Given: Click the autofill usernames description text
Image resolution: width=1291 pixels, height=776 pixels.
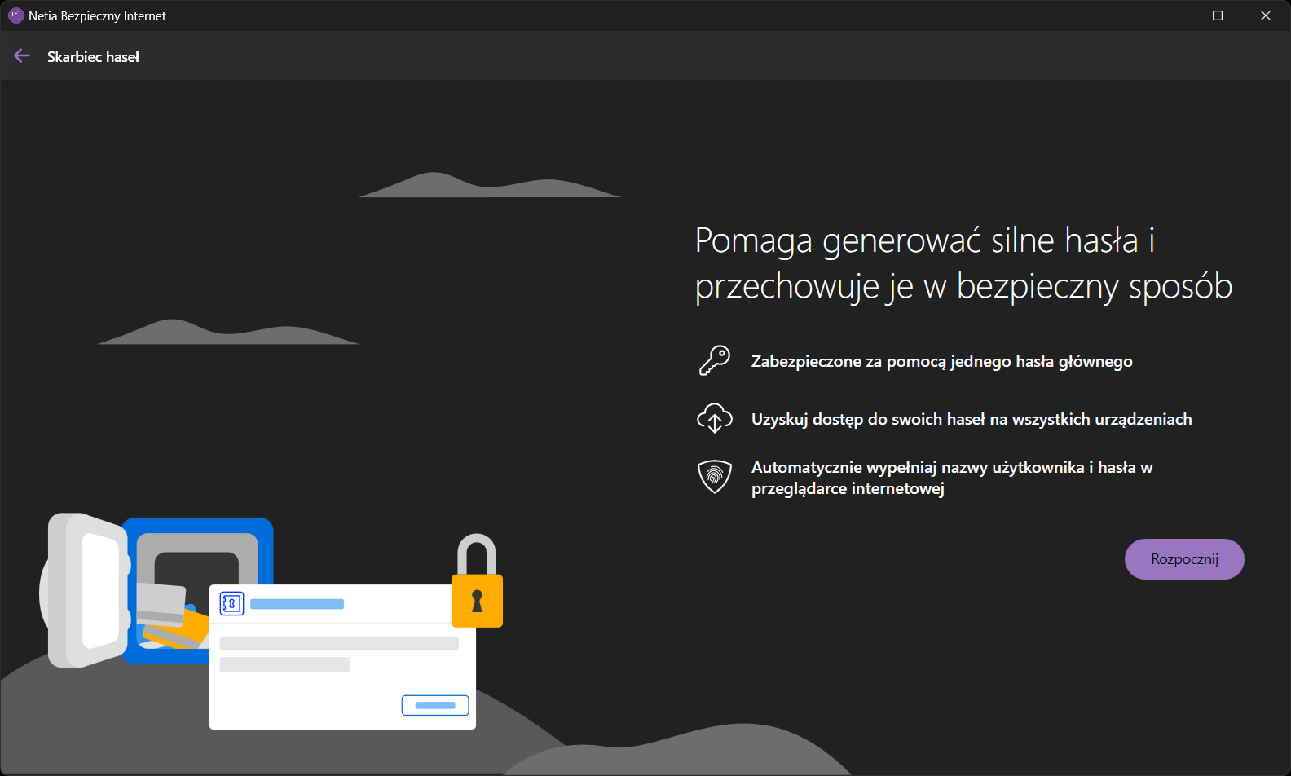Looking at the screenshot, I should (952, 478).
